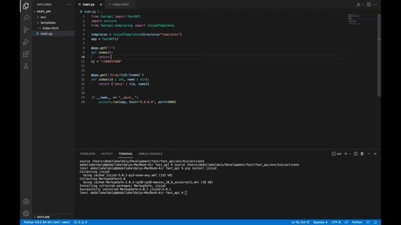Switch to the DEBUG CONSOLE tab

point(150,154)
